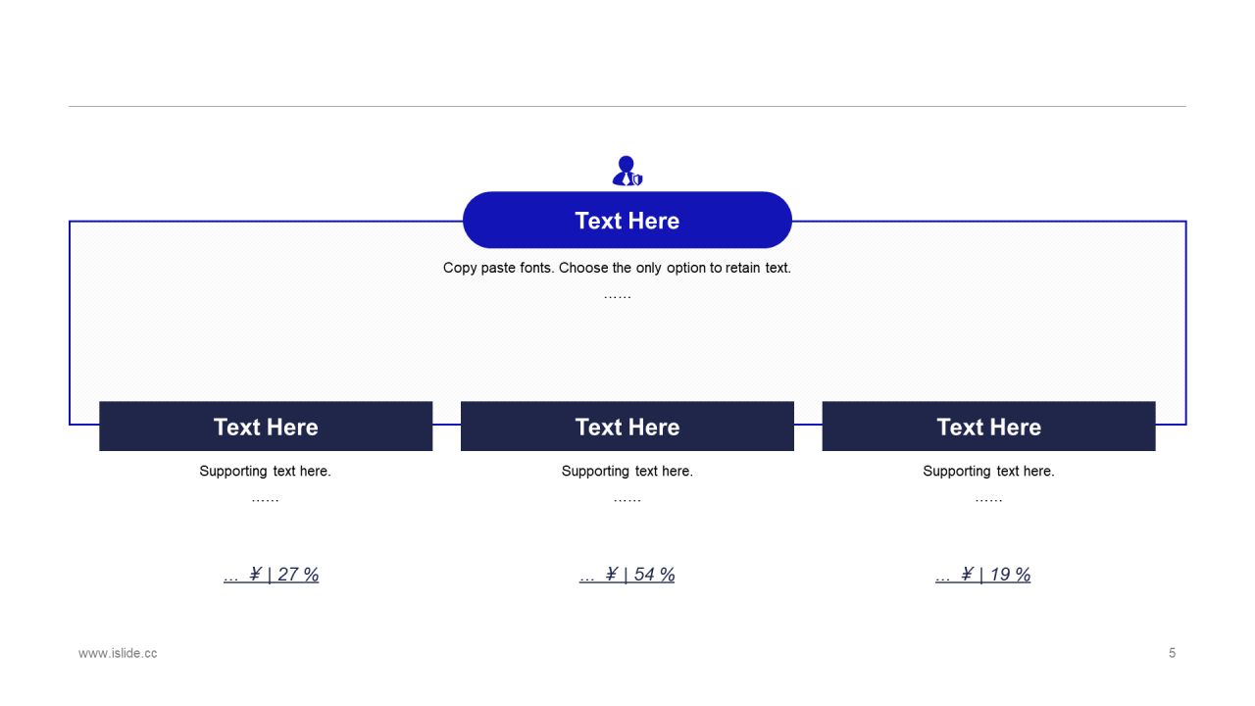Click Supporting text above the 27% figure
Viewport: 1255px width, 706px height.
266,471
